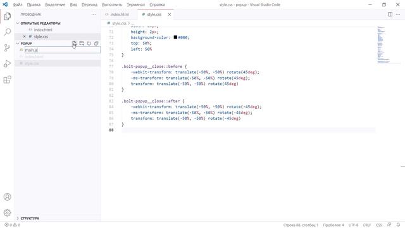405x228 pixels.
Task: Open the Accounts menu icon
Action: (x=7, y=197)
